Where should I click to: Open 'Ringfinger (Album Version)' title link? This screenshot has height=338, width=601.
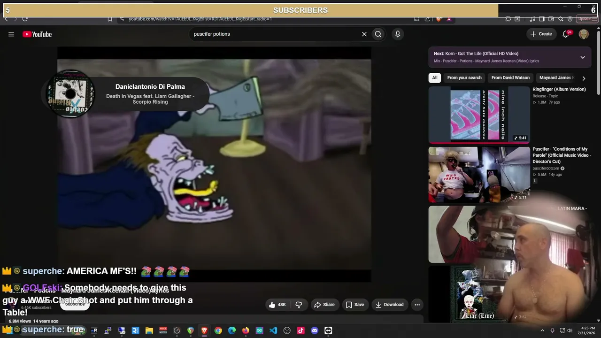559,89
